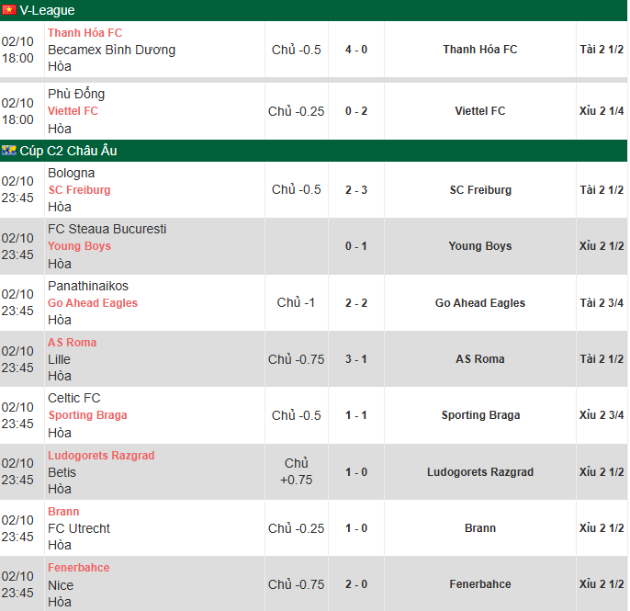
Task: Open the red SC Freiburg team link
Action: click(x=79, y=190)
